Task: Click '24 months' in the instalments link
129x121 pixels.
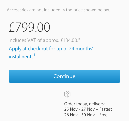Action: pos(81,49)
